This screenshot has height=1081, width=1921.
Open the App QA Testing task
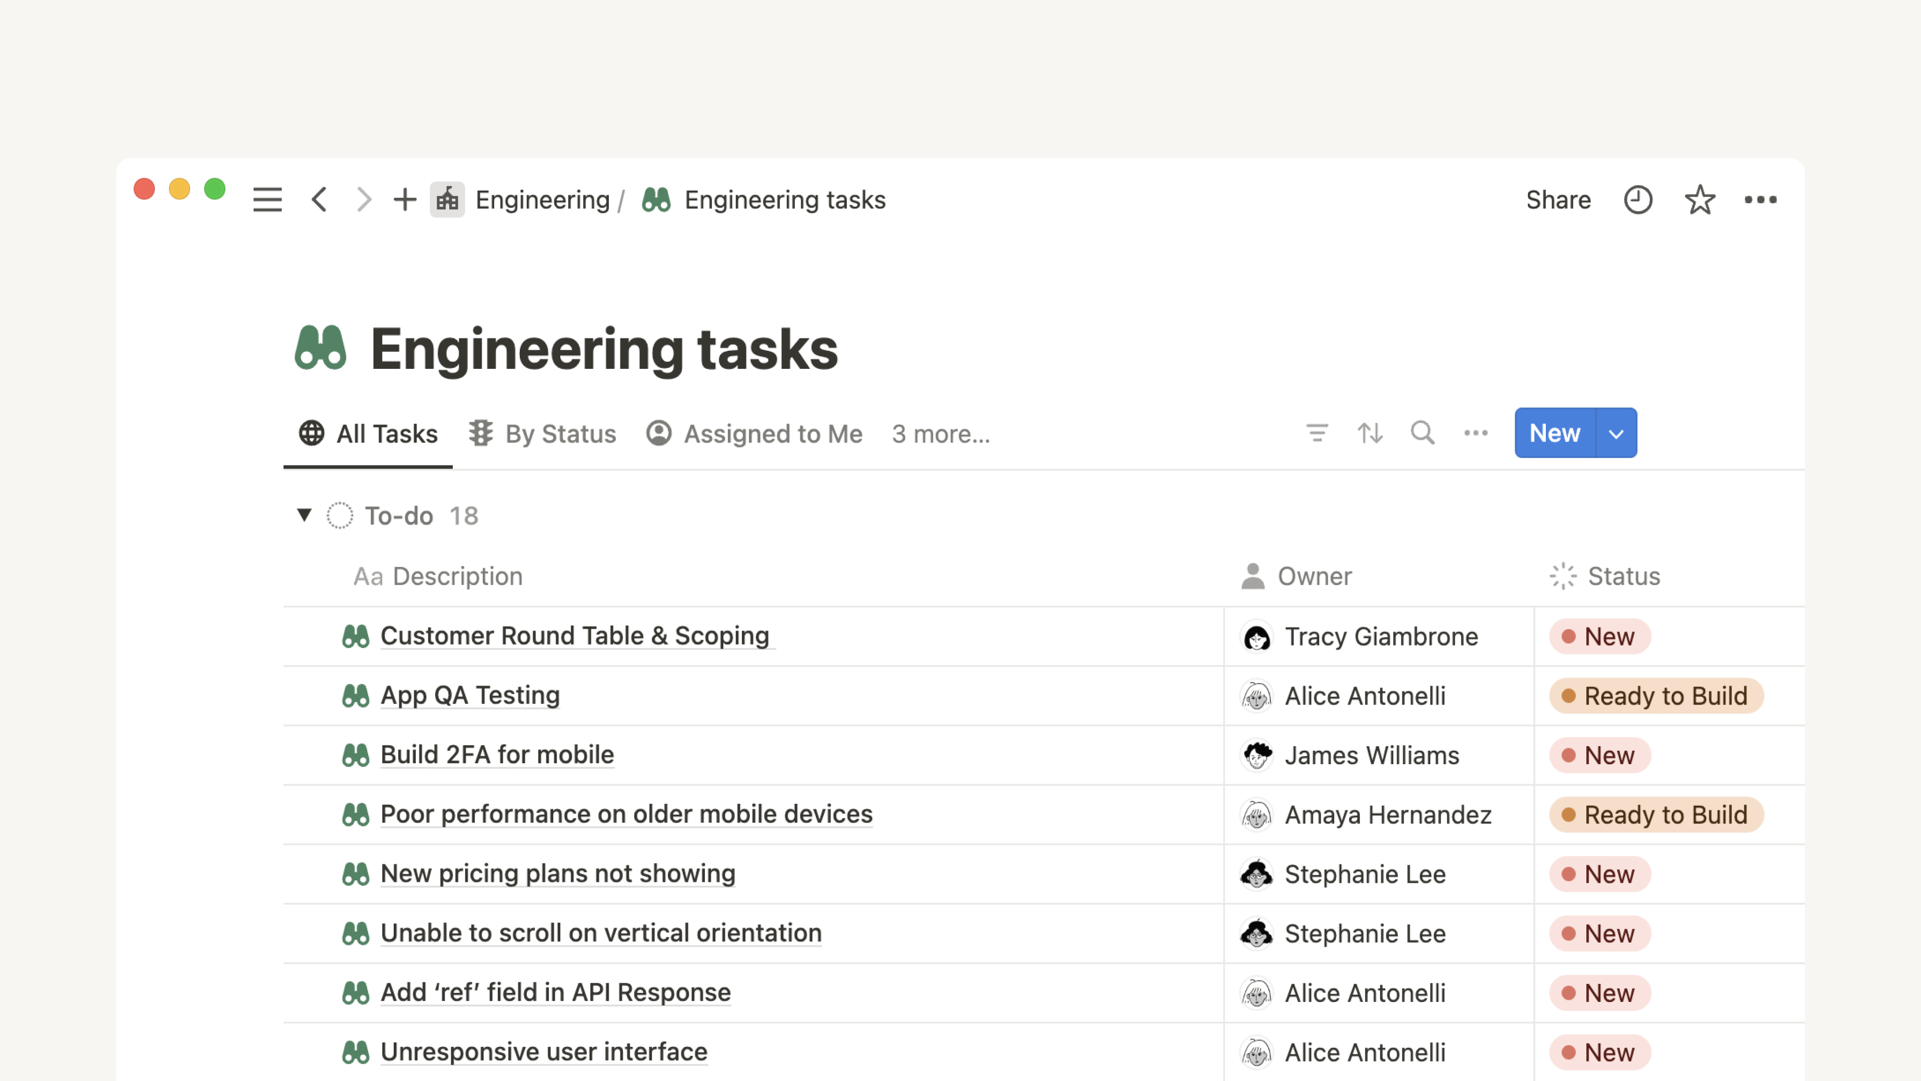click(470, 695)
